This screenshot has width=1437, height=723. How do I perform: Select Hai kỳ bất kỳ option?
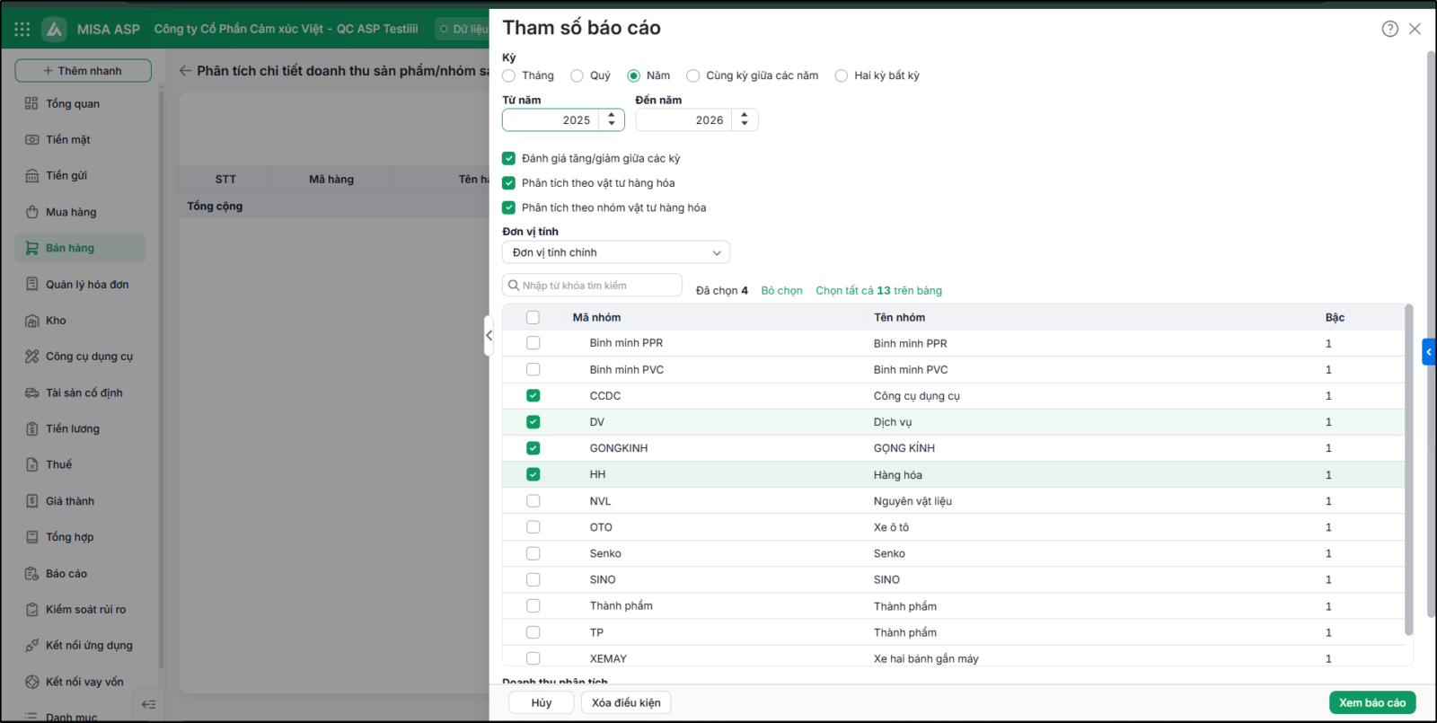tap(842, 75)
